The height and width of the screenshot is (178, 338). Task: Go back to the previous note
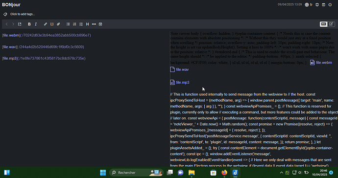7,24
